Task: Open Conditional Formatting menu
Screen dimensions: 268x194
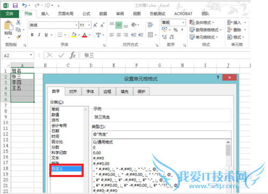Action: [x=202, y=23]
